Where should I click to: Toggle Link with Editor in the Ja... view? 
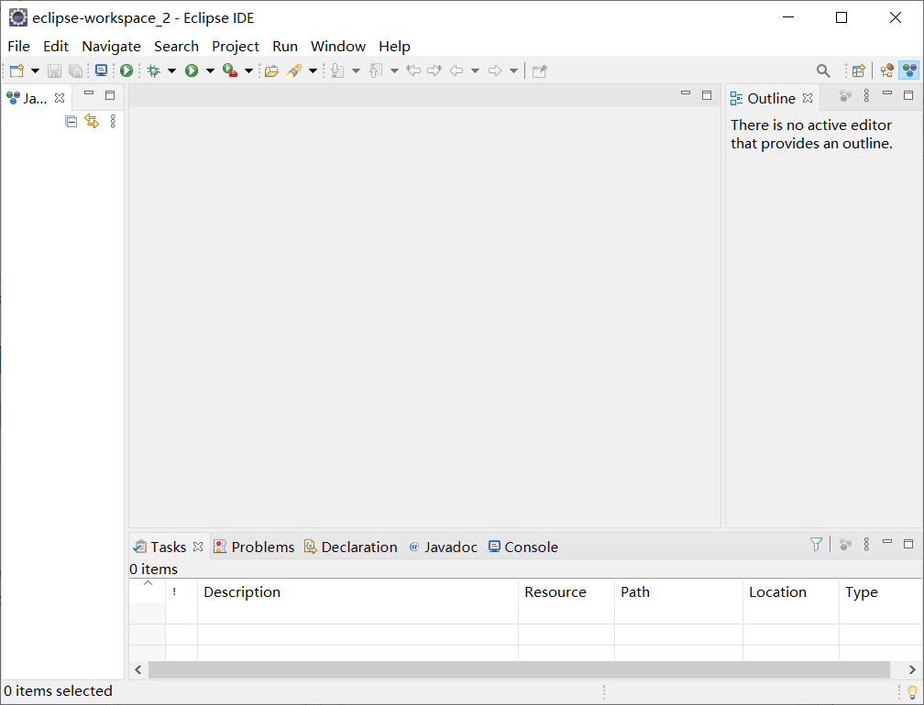tap(92, 121)
